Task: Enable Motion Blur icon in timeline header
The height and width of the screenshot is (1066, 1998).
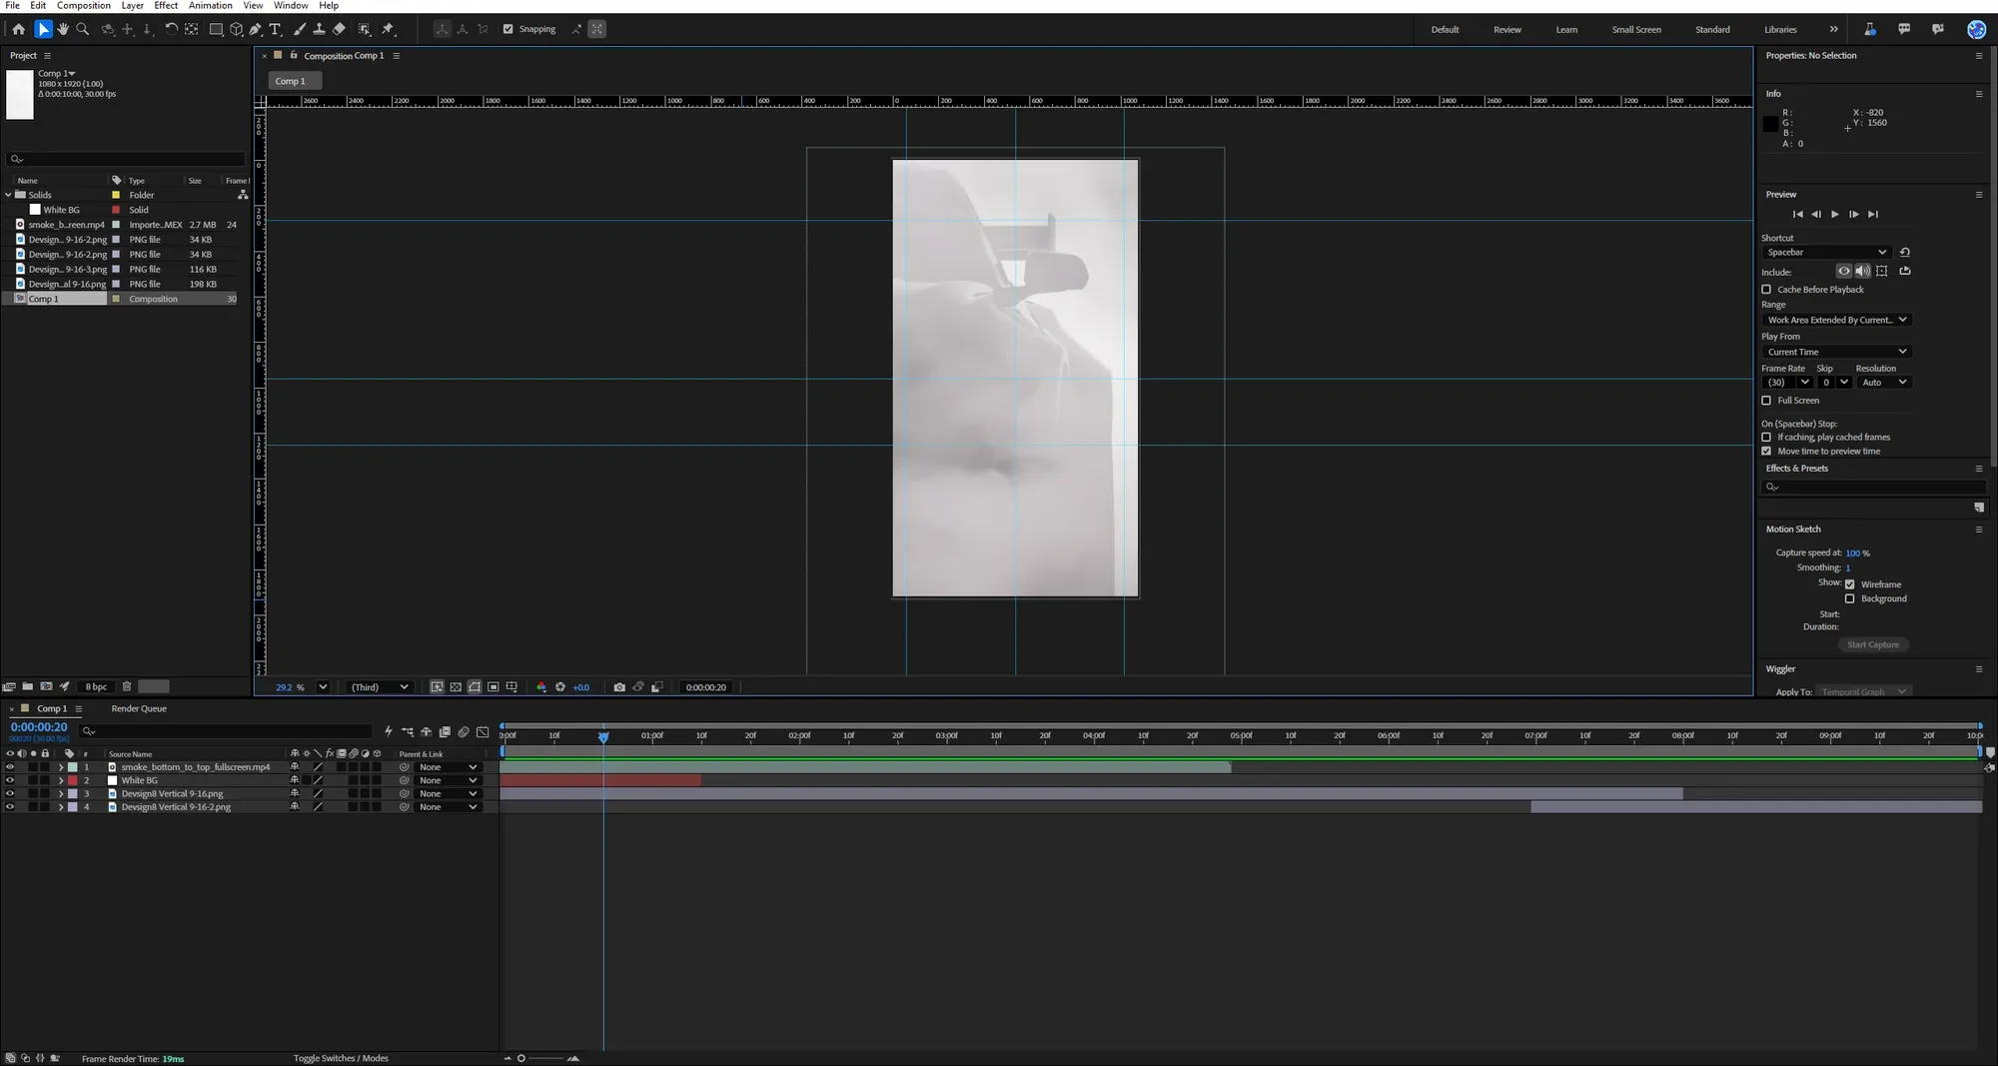Action: 464,732
